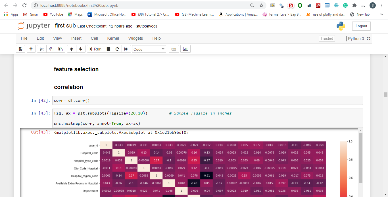Click the Trusted notebook indicator
The image size is (388, 197).
(x=327, y=39)
